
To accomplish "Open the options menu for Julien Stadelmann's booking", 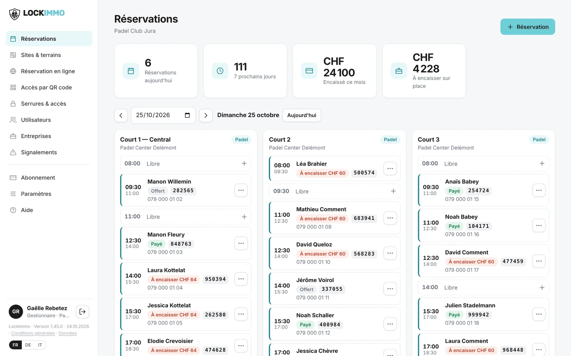I will (539, 314).
